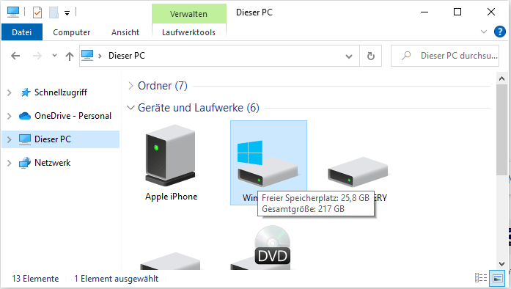Click the scroll up arrow
Screen dimensions: 511x289
tap(501, 78)
